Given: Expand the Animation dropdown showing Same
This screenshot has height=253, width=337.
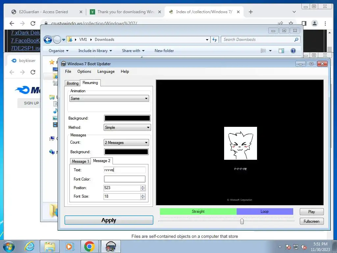Looking at the screenshot, I should pyautogui.click(x=109, y=98).
